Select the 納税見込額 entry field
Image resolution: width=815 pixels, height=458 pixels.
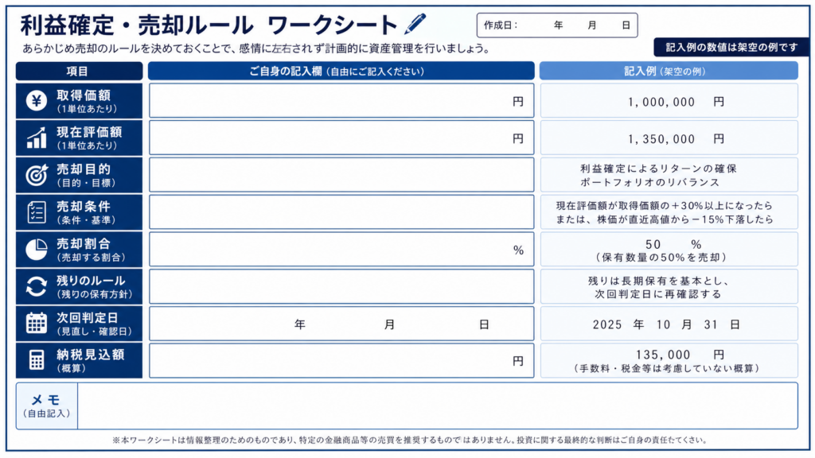(341, 360)
